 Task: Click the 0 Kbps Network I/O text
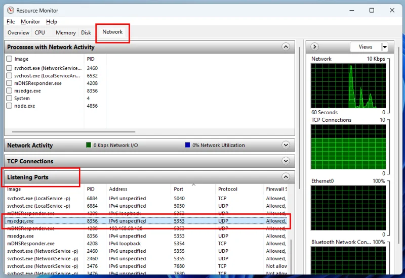coord(115,145)
